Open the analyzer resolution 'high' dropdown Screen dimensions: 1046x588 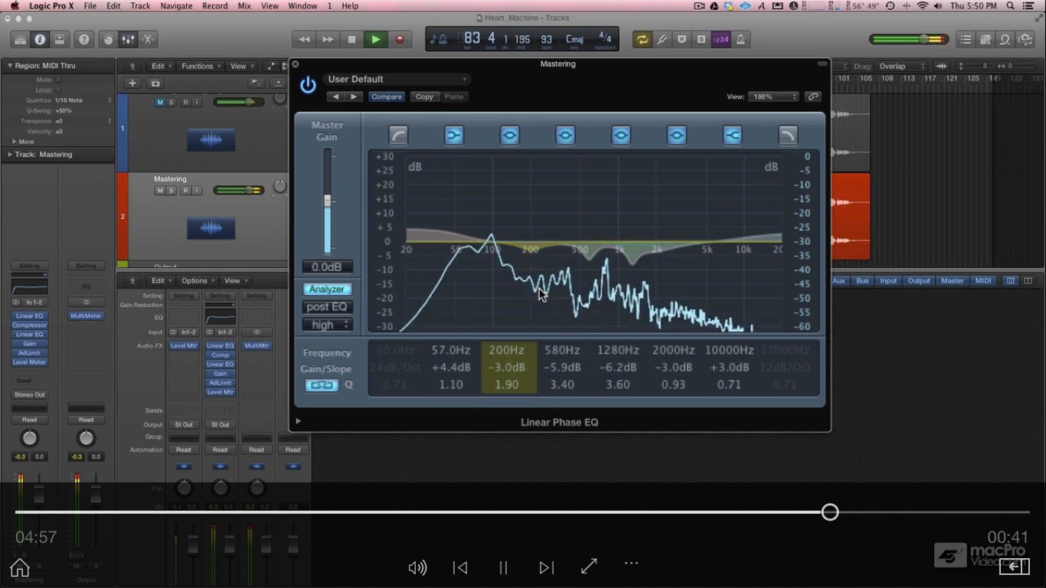click(327, 325)
